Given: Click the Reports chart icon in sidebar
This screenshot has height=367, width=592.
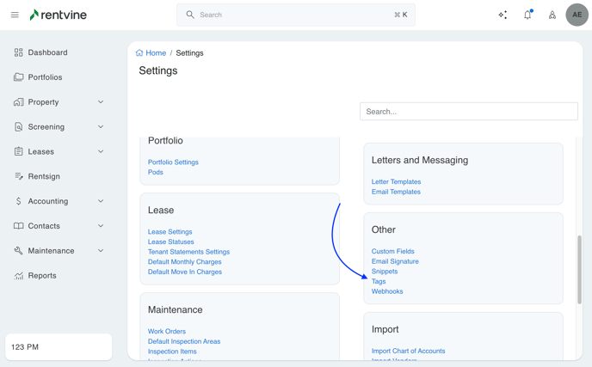Looking at the screenshot, I should 18,276.
